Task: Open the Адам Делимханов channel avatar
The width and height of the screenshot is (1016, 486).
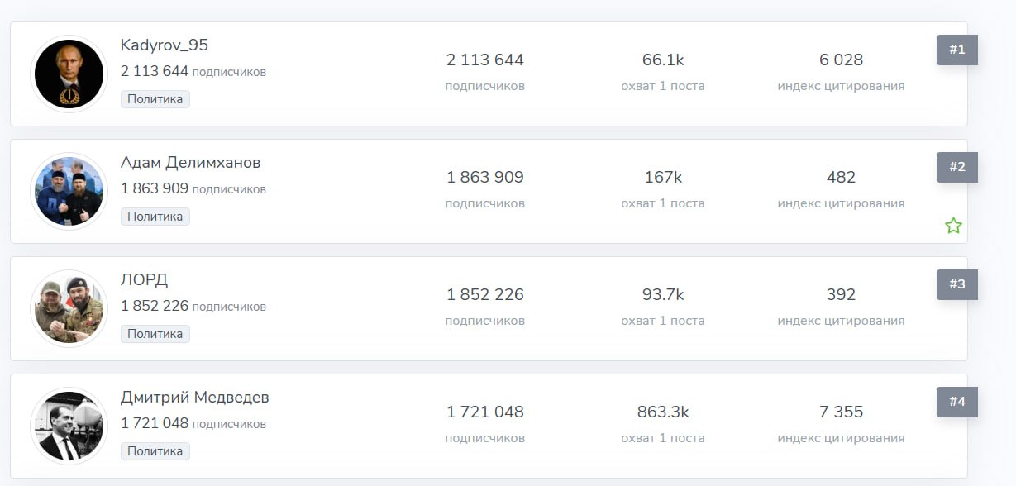Action: pos(69,192)
